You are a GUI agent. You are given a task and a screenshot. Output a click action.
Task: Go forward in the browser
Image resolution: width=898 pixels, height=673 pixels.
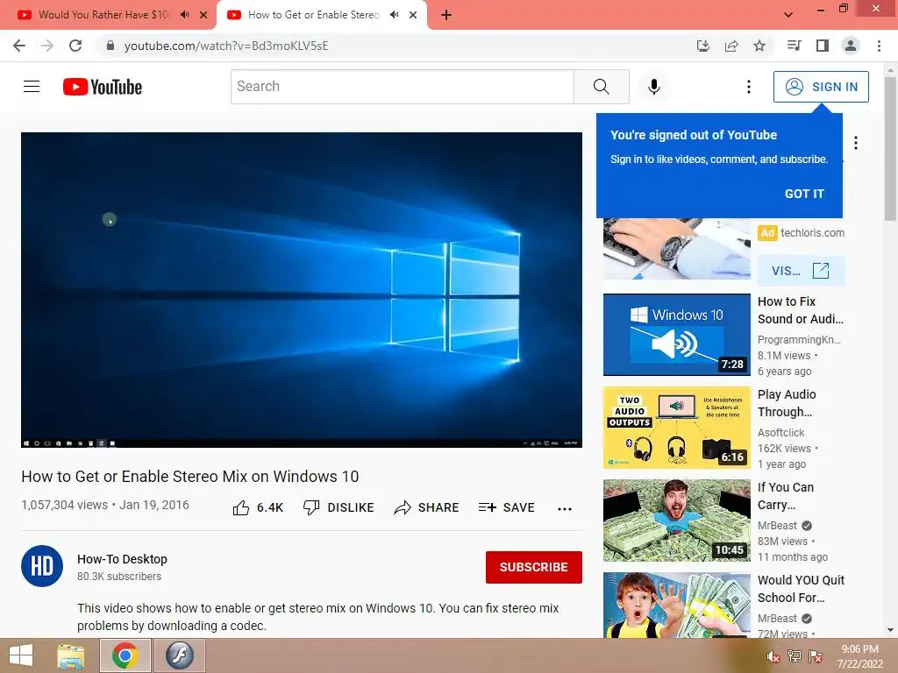click(47, 46)
